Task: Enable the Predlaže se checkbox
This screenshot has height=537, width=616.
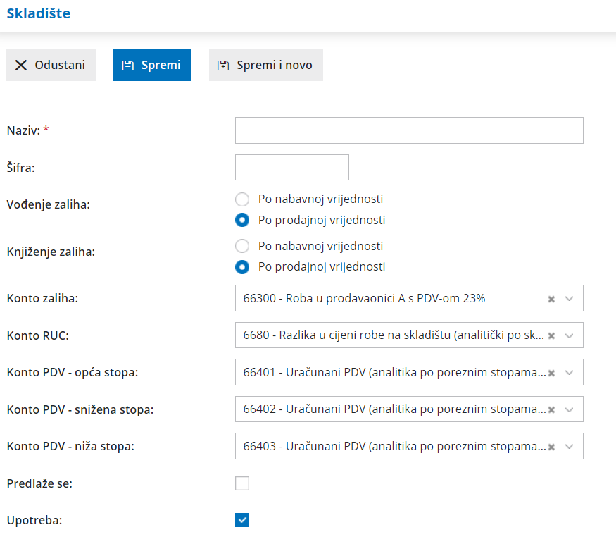Action: [242, 483]
